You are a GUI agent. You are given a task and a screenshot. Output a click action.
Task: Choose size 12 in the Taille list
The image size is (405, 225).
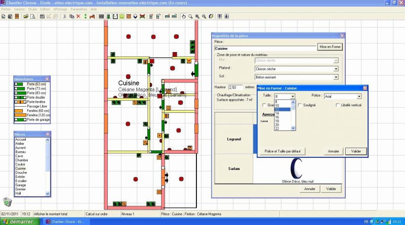click(x=282, y=109)
